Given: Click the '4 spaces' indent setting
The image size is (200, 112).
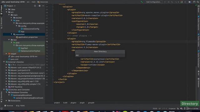Looking at the screenshot, I should tap(172, 109).
